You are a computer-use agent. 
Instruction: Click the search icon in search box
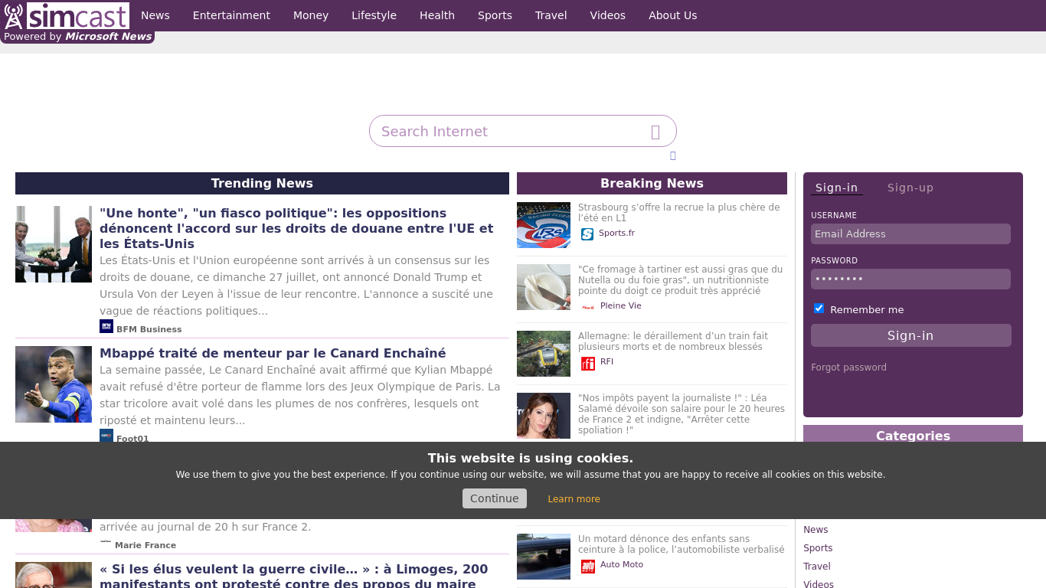[x=655, y=132]
